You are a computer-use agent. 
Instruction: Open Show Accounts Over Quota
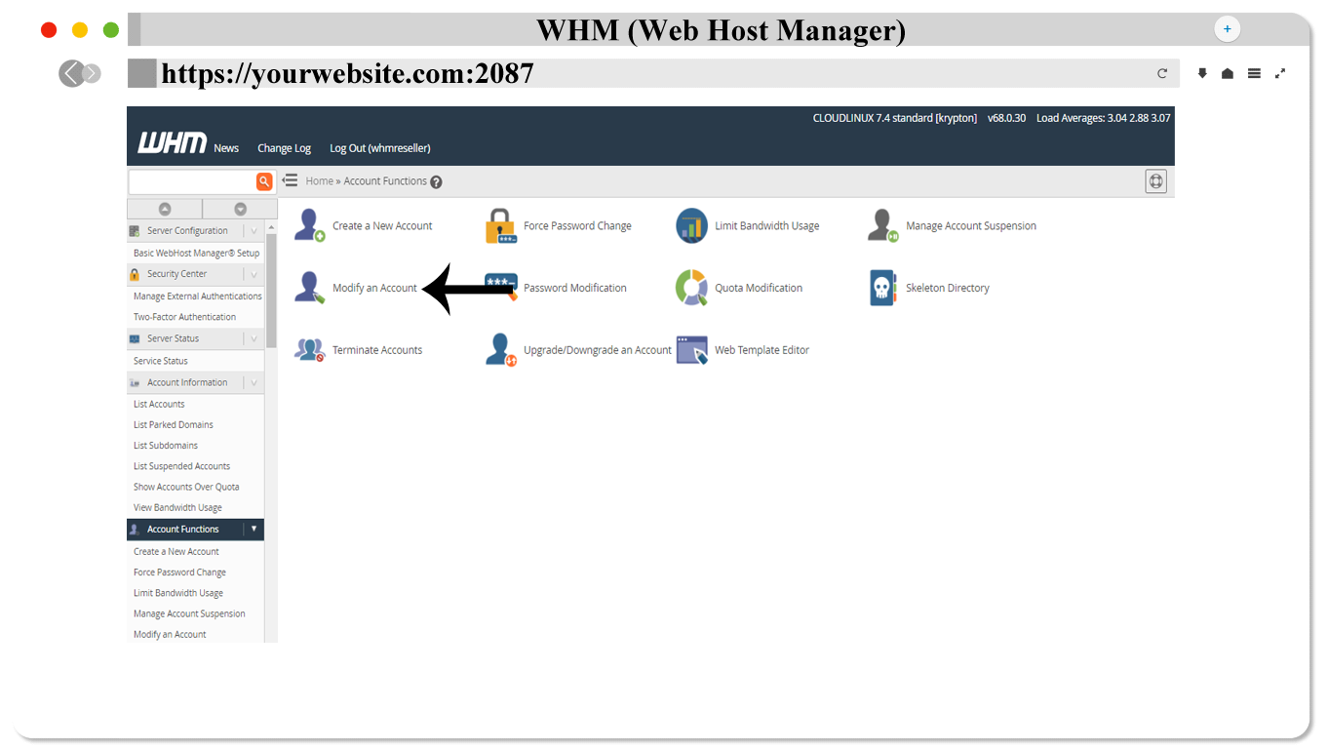(x=186, y=487)
